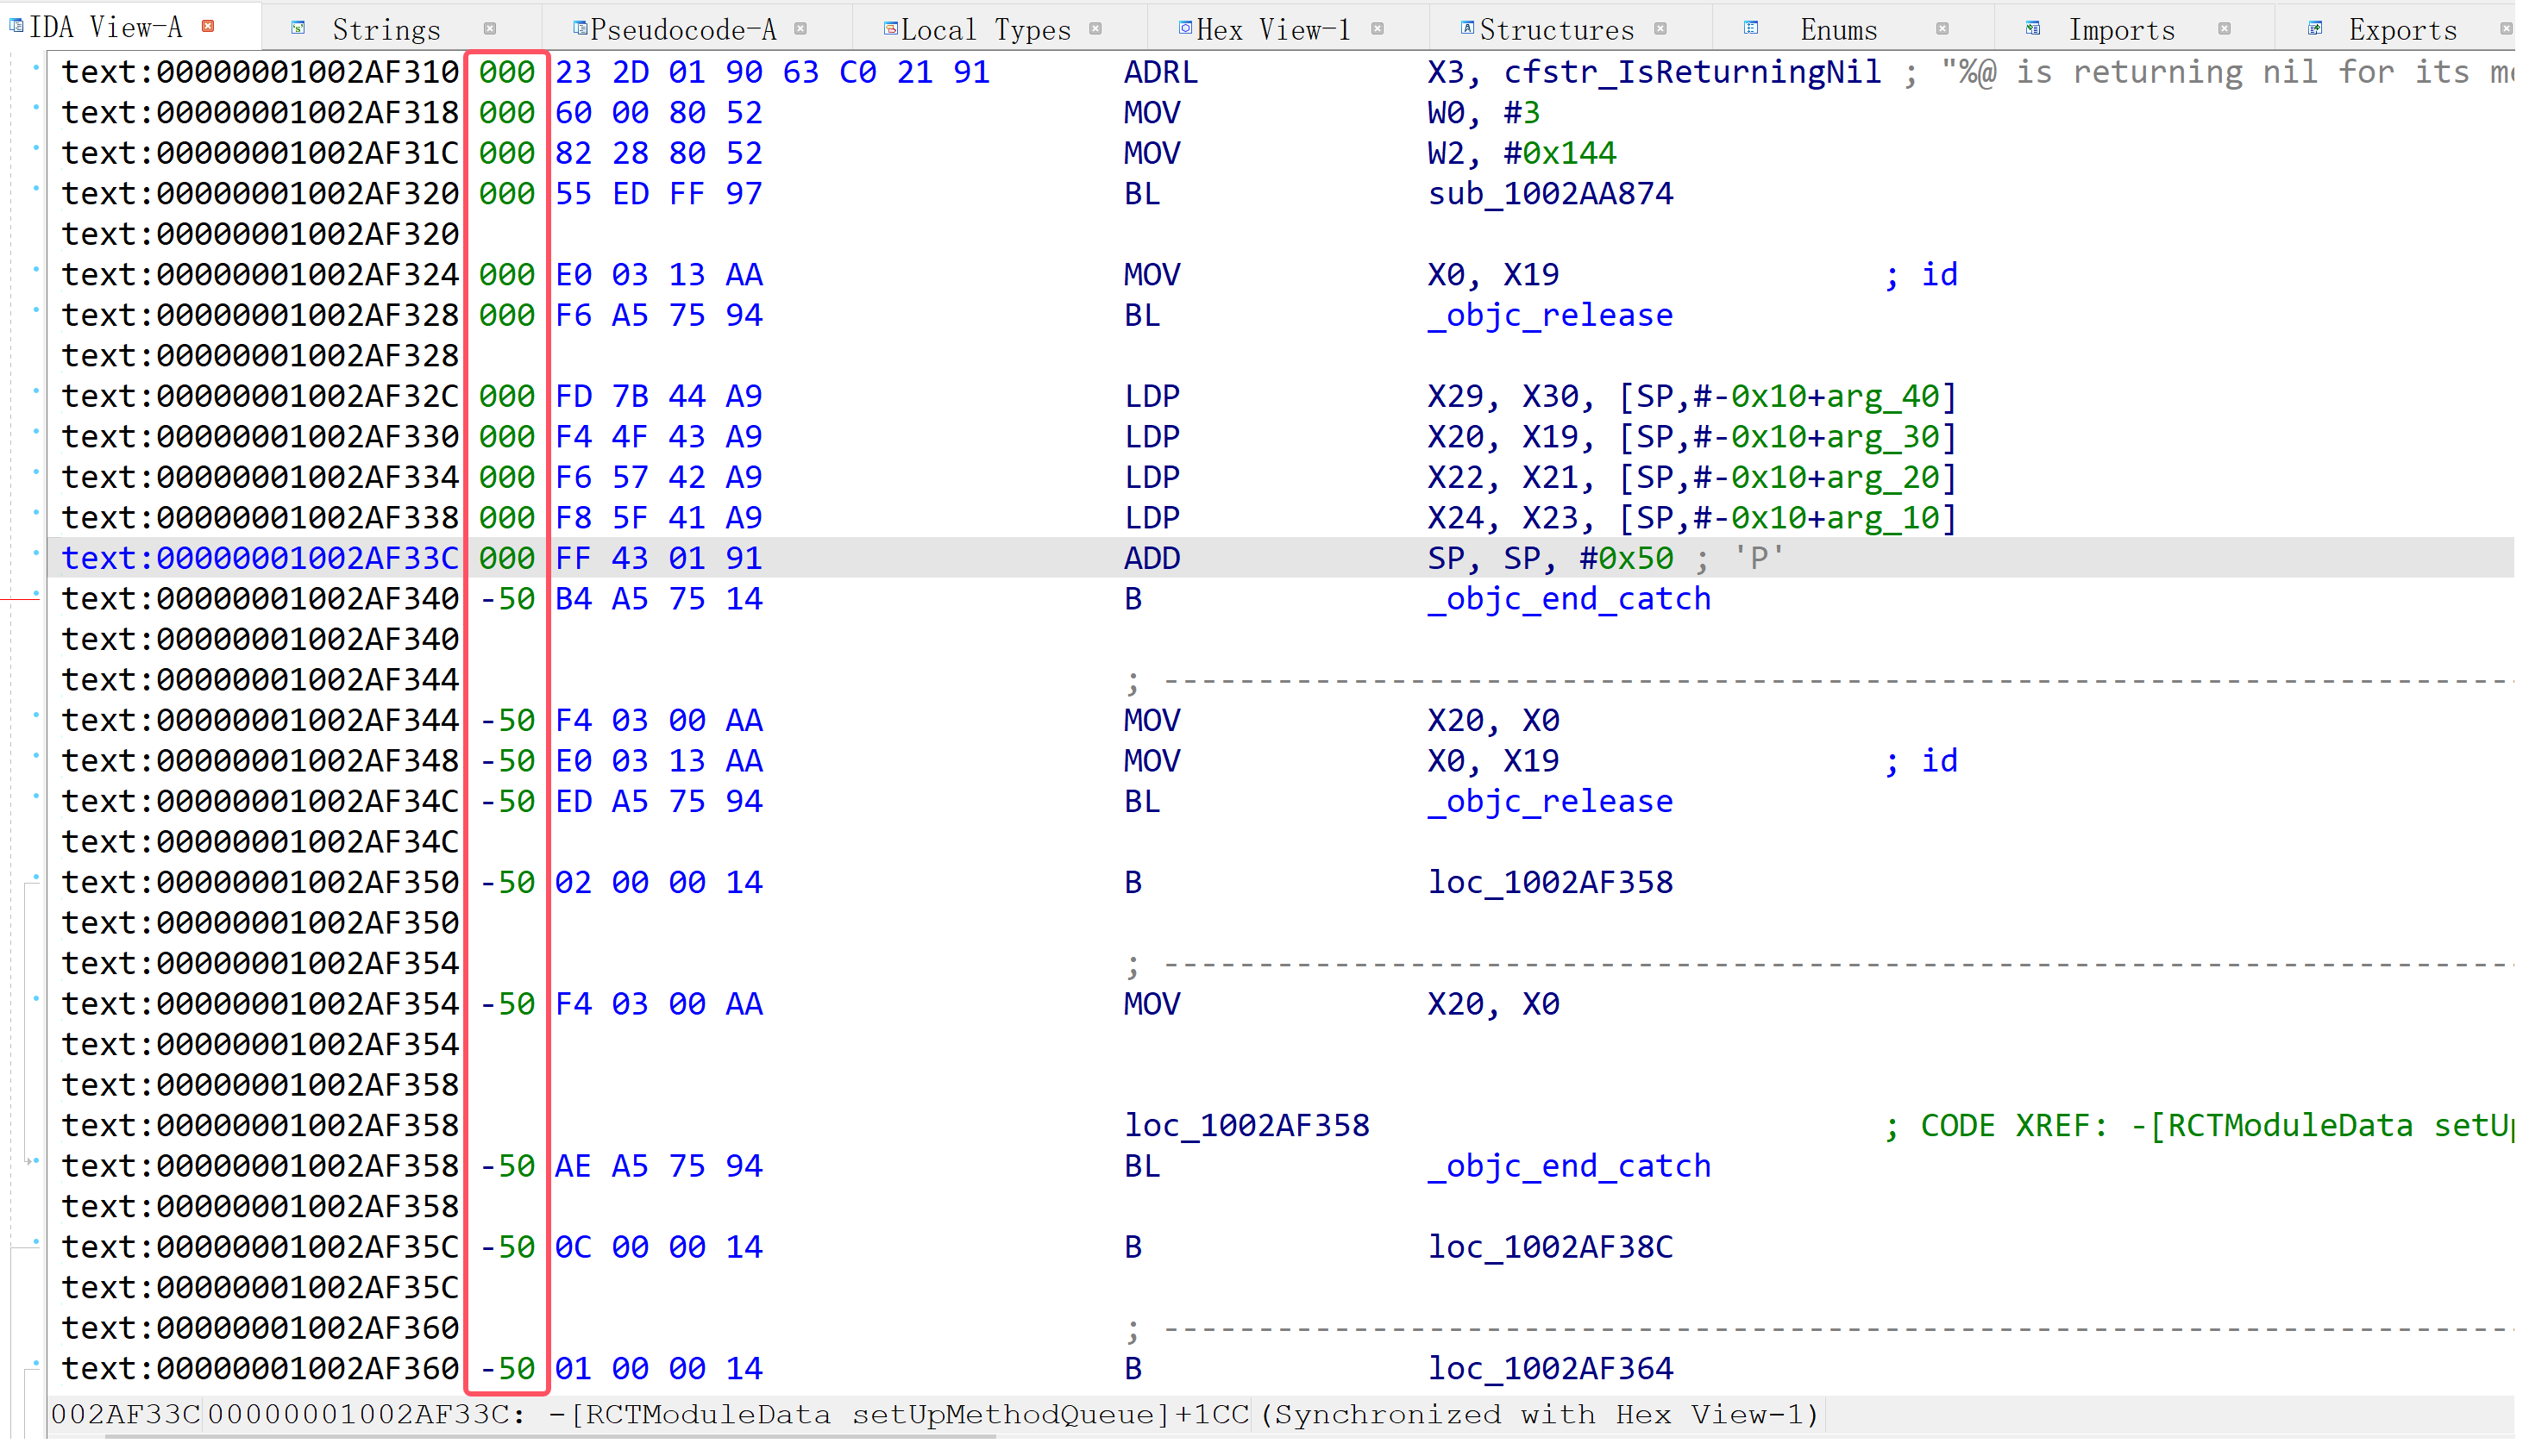2523x1456 pixels.
Task: Click the cfstr_IsReturningNil operand
Action: [x=1691, y=72]
